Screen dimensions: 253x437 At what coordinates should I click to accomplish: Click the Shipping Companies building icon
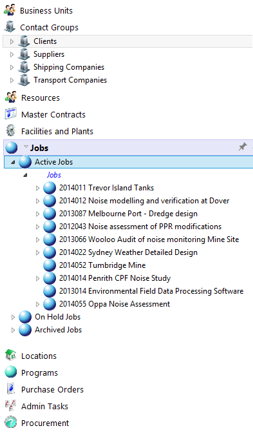tap(24, 67)
